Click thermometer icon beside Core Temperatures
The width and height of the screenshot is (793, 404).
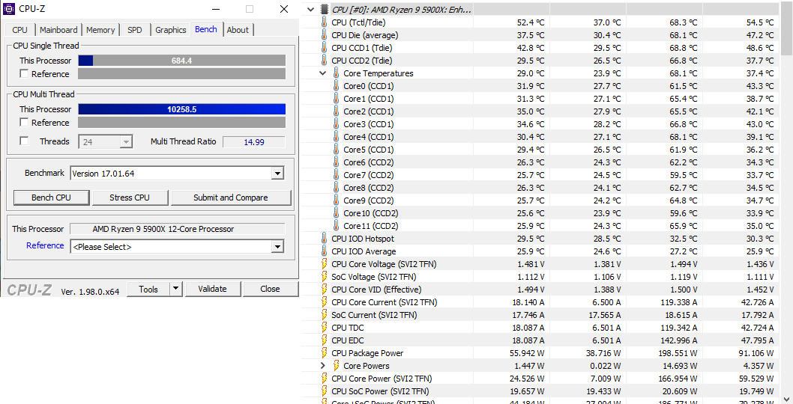337,73
